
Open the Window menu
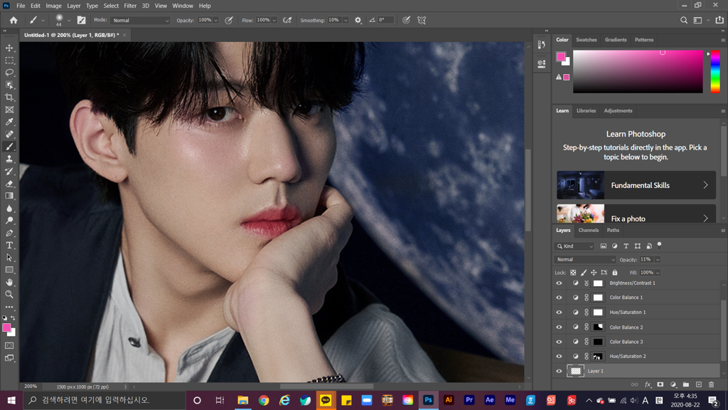pos(183,6)
